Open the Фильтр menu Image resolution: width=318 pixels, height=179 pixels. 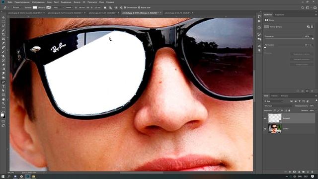point(77,2)
